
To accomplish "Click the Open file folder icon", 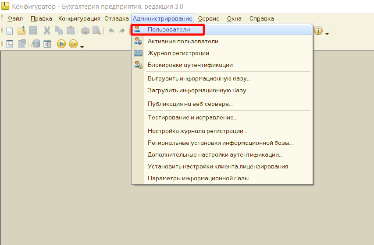I will click(21, 31).
